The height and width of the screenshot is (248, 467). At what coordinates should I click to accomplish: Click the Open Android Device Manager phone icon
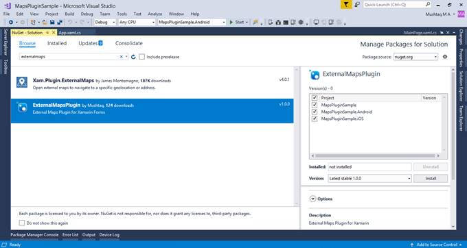click(271, 23)
